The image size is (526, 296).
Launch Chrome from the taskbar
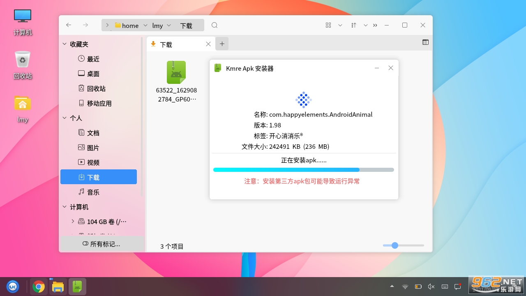pos(39,287)
